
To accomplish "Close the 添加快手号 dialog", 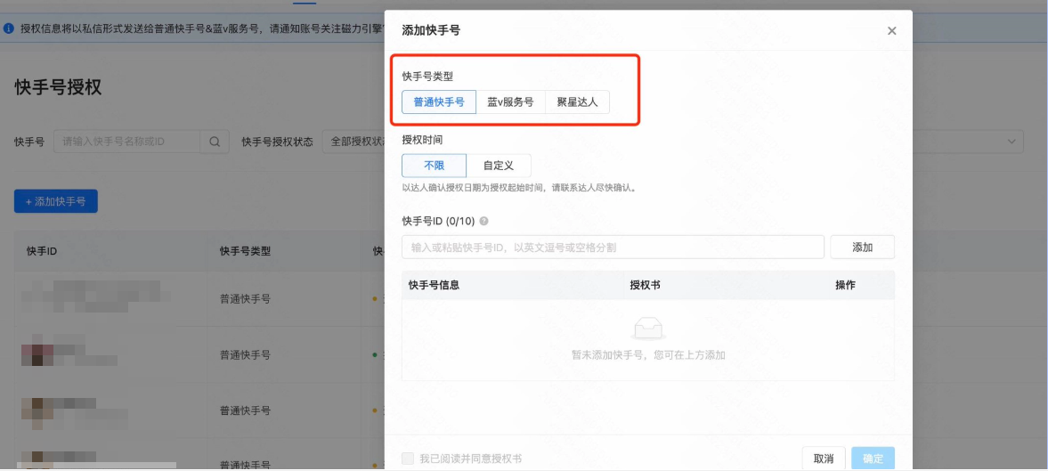I will pyautogui.click(x=891, y=31).
